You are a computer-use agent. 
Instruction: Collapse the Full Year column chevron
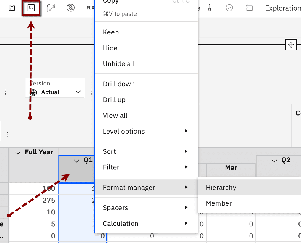point(18,153)
